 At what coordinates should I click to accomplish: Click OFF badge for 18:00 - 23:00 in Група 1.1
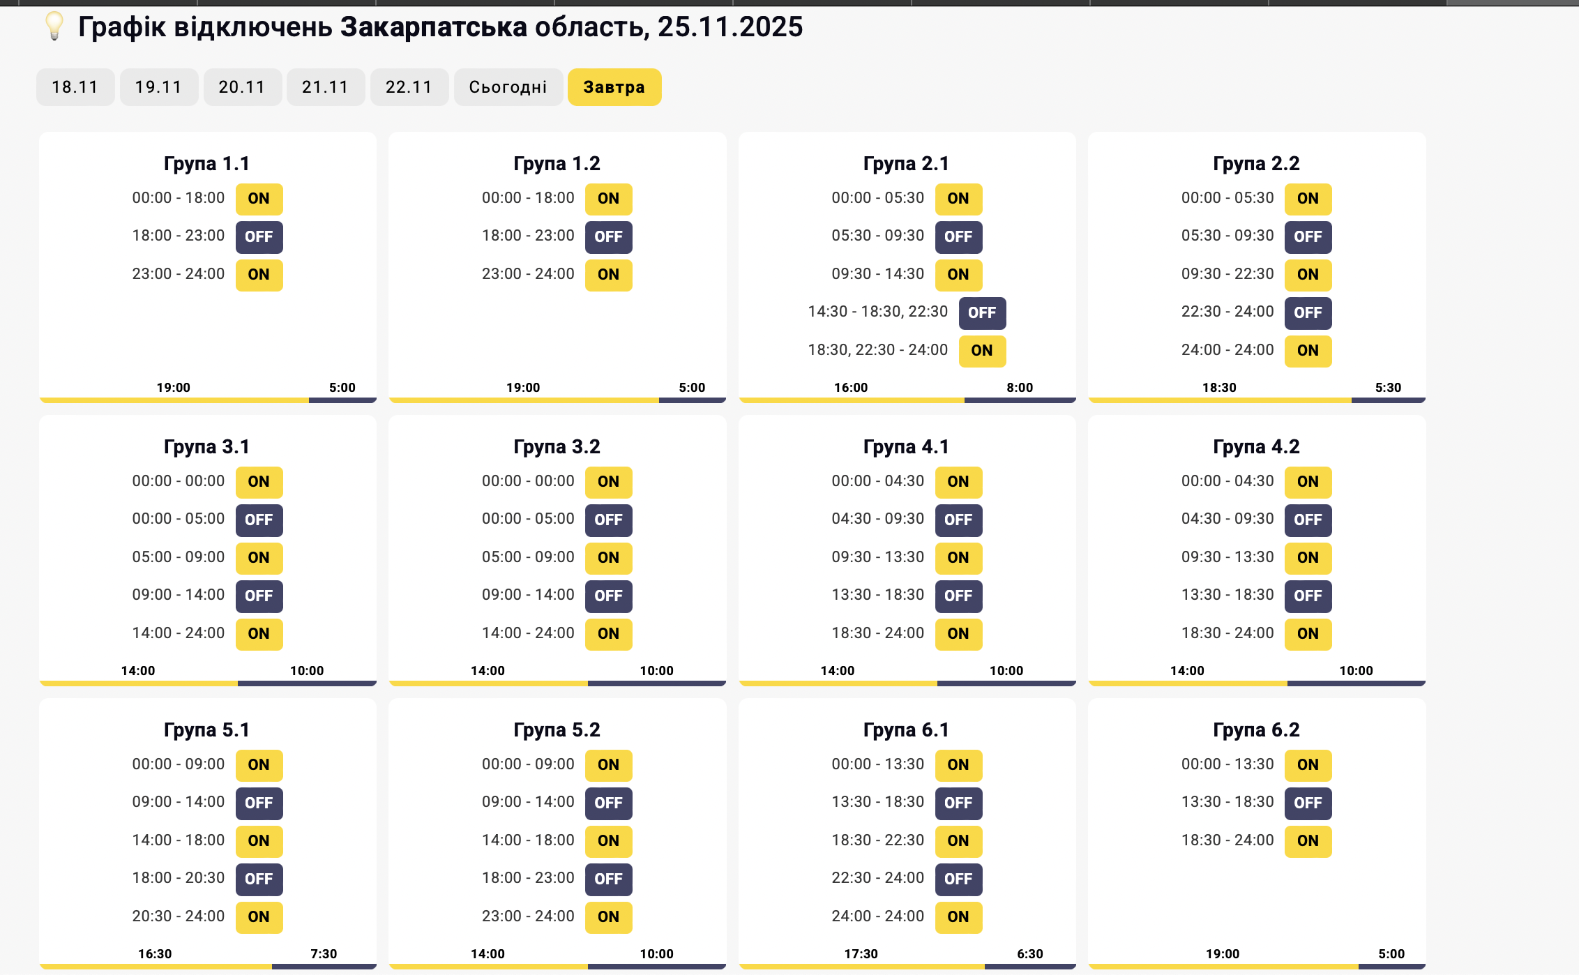click(259, 237)
